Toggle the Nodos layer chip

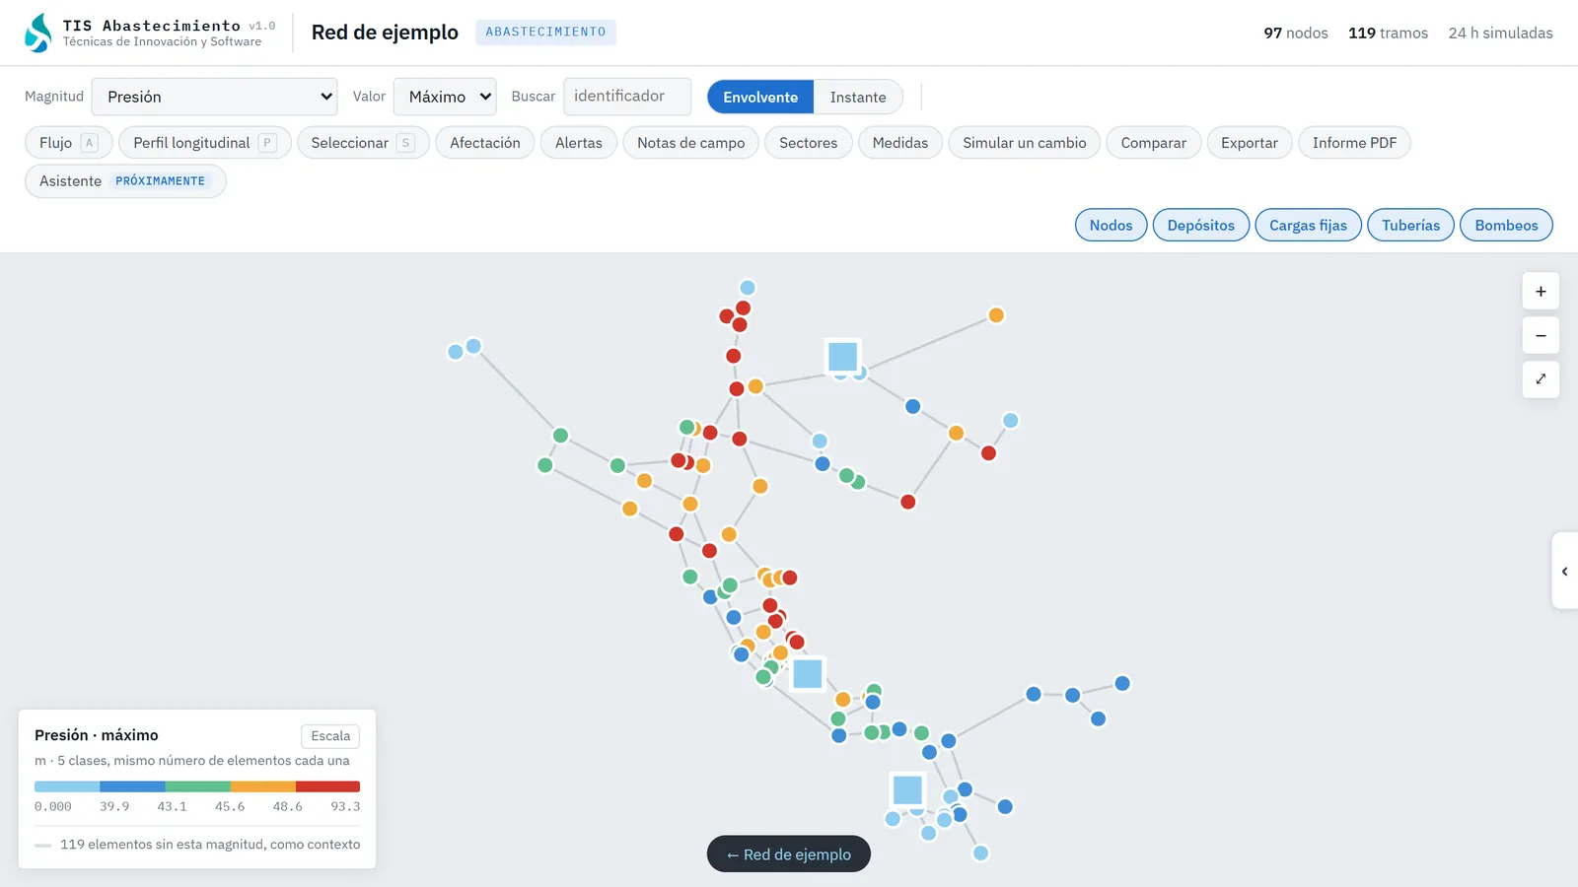tap(1112, 225)
